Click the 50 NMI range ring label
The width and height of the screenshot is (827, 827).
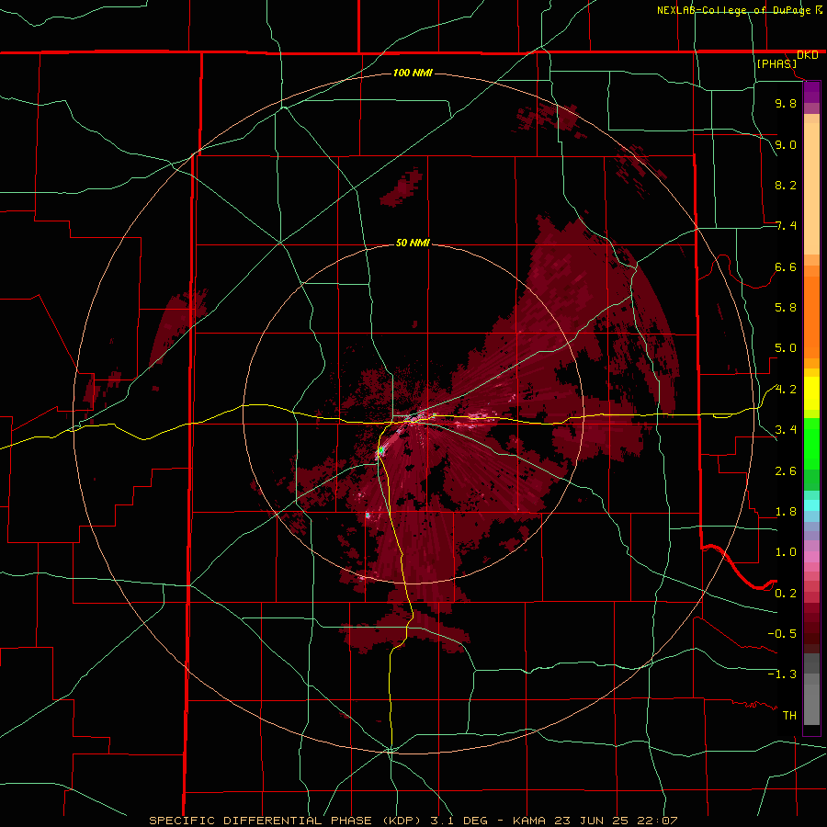(413, 243)
